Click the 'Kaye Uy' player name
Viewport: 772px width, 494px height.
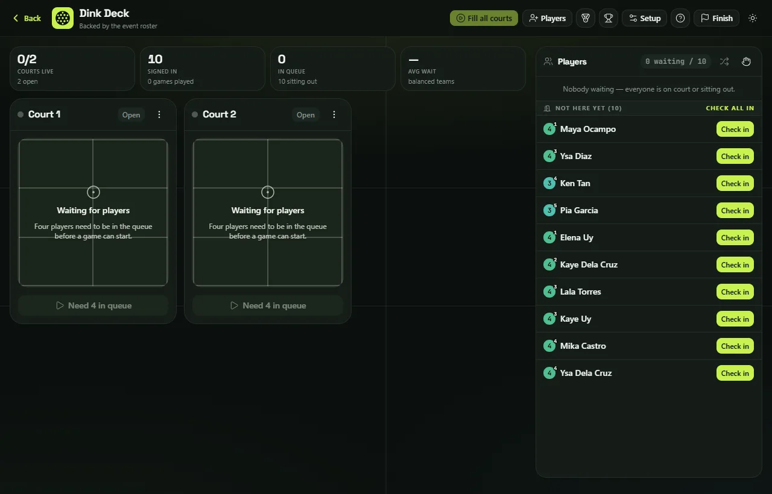pyautogui.click(x=575, y=319)
